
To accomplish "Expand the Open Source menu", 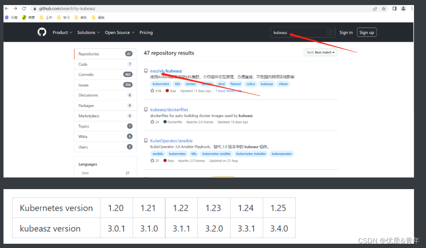I will click(120, 33).
